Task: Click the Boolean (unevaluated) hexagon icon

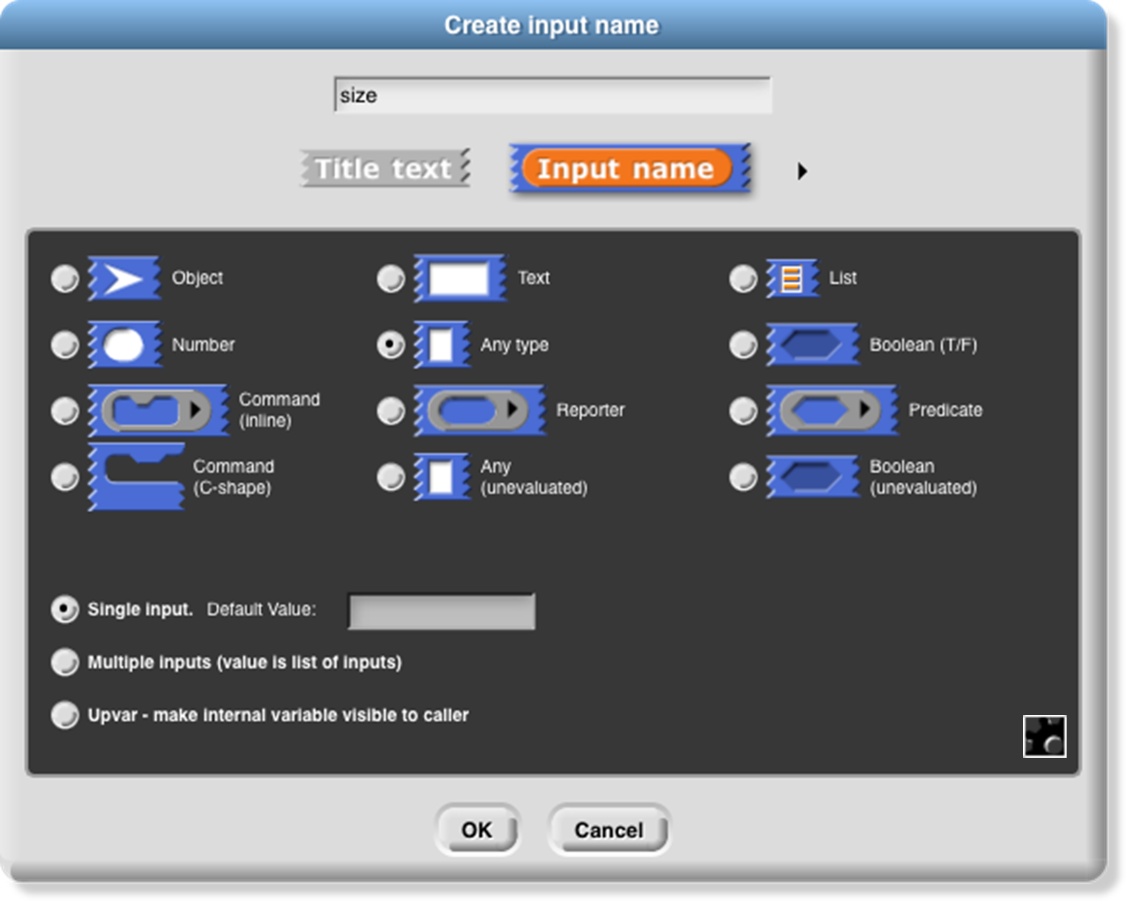Action: (x=812, y=477)
